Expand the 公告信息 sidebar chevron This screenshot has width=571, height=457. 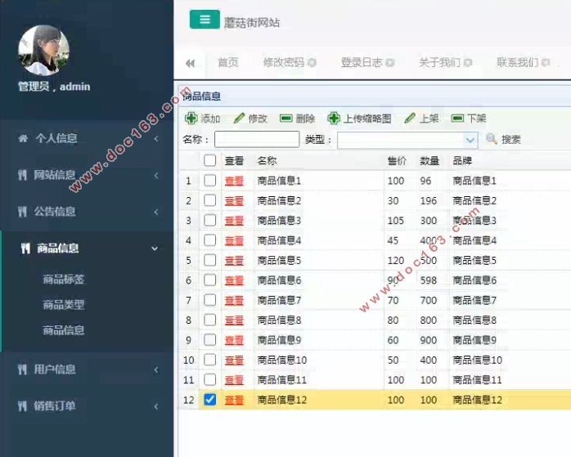point(156,212)
